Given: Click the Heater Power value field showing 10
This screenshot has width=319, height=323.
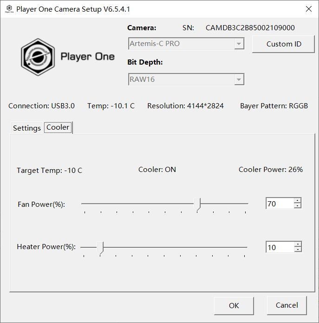Looking at the screenshot, I should [x=280, y=247].
